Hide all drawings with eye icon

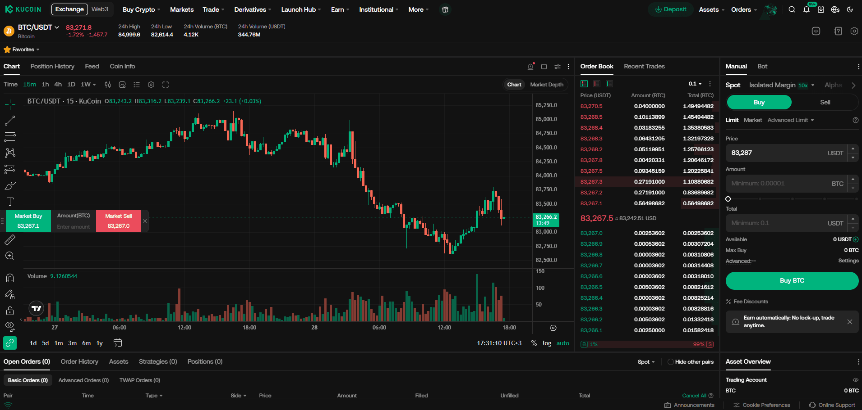point(10,326)
